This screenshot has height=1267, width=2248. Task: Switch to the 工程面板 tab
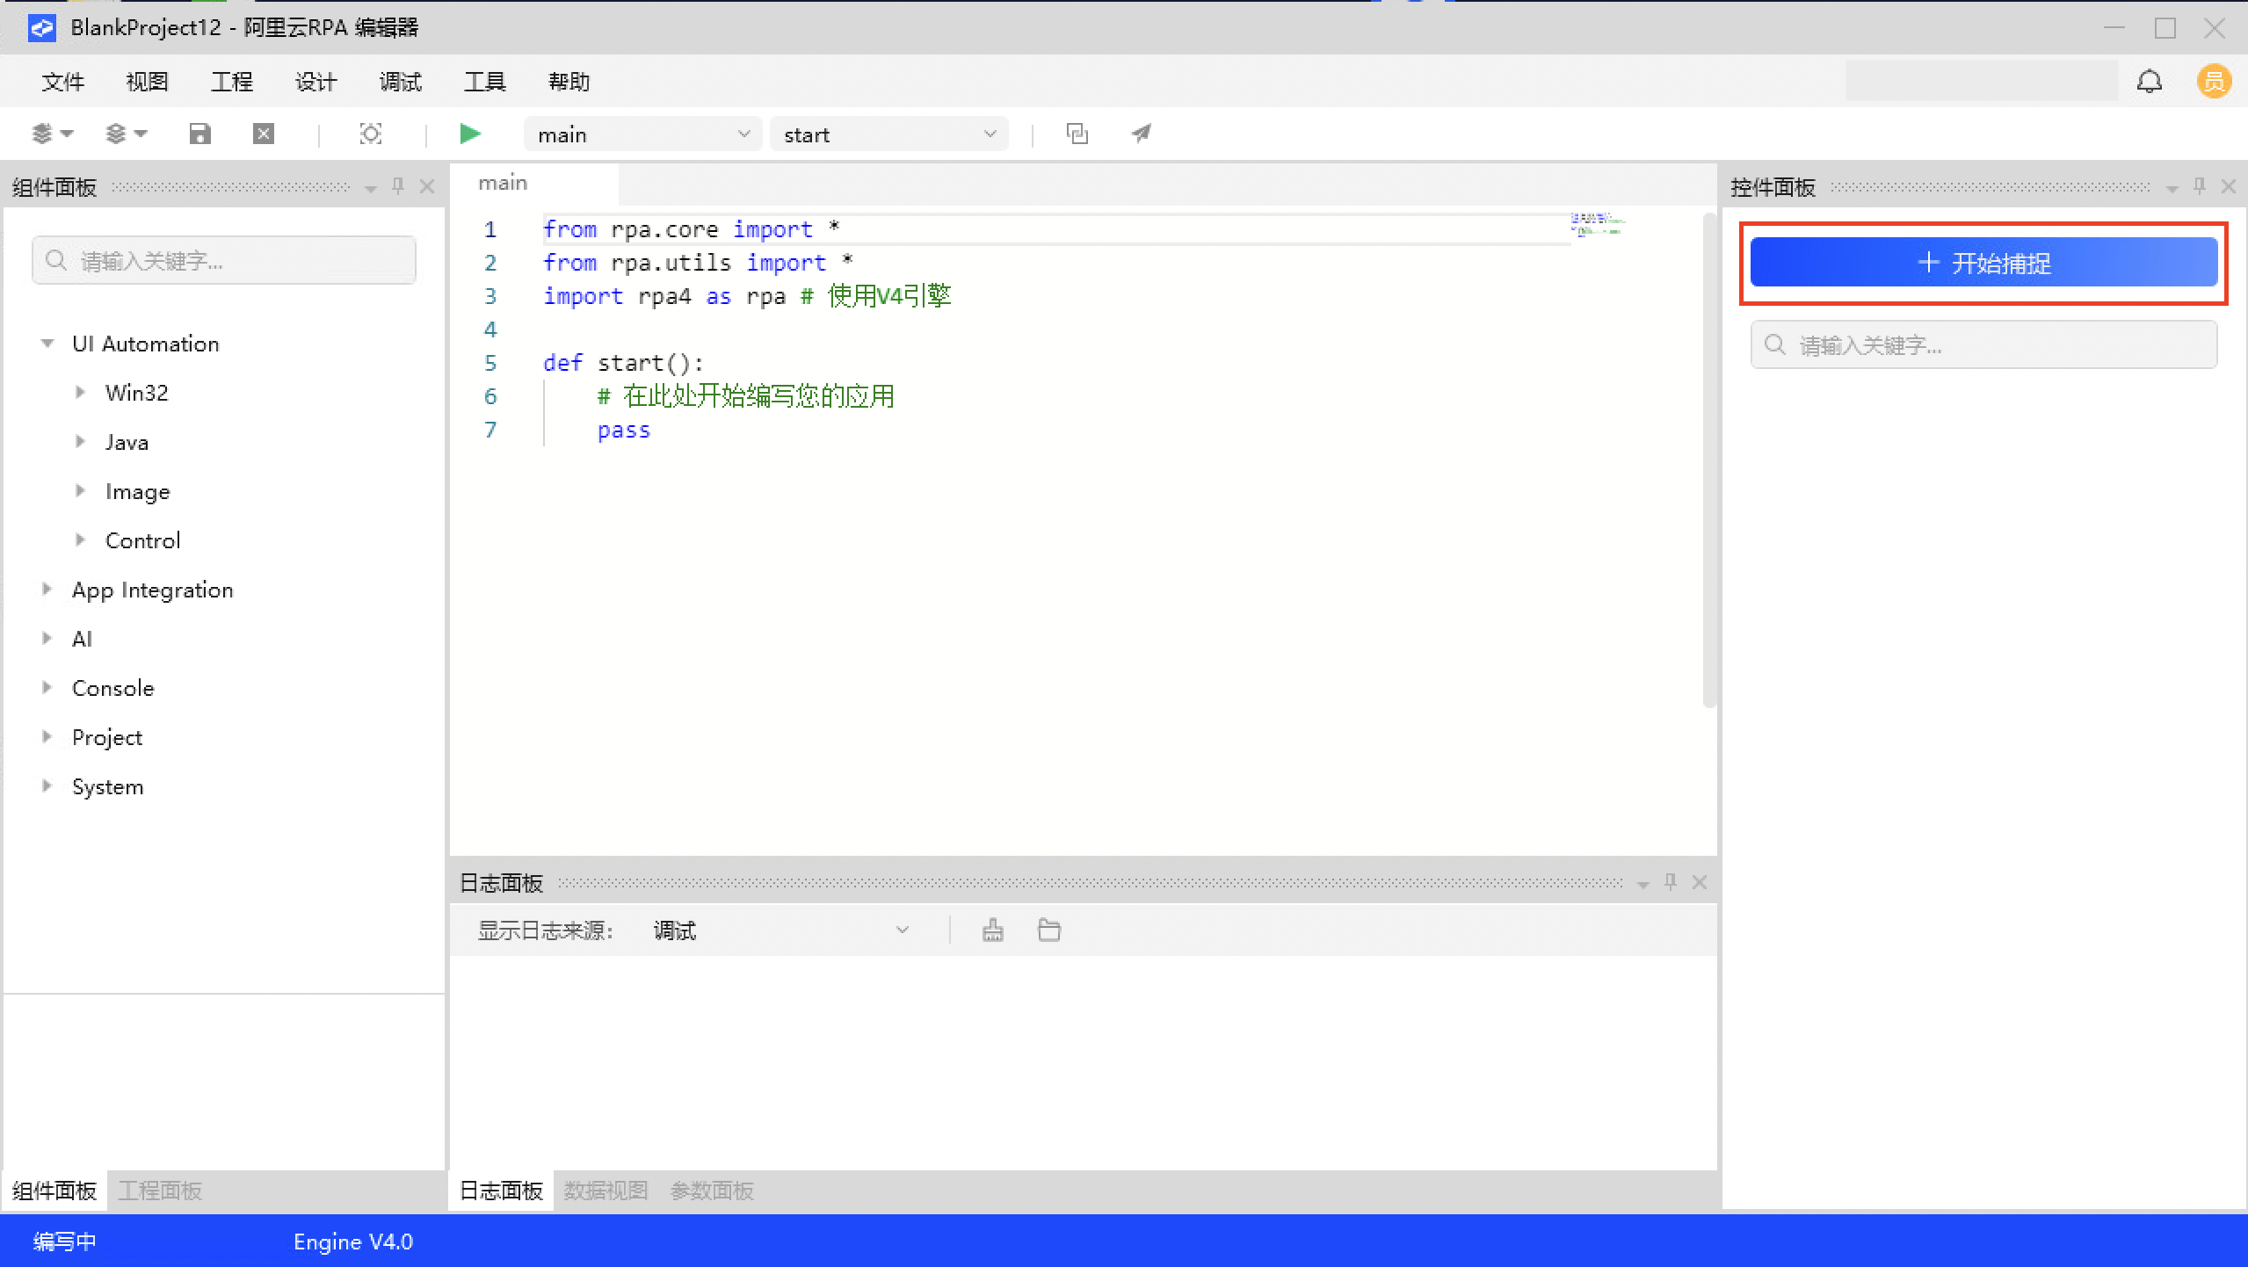coord(160,1191)
